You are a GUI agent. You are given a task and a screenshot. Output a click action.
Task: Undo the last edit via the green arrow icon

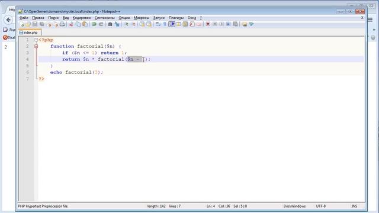click(x=94, y=24)
